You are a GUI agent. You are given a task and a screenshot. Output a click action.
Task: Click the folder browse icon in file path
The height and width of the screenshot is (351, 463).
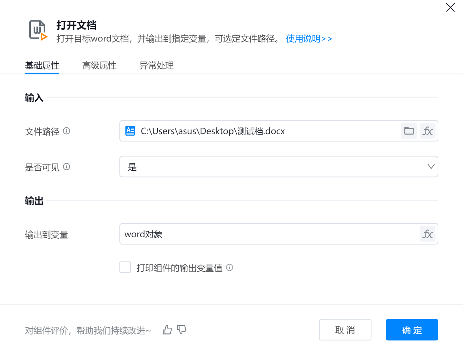(409, 131)
